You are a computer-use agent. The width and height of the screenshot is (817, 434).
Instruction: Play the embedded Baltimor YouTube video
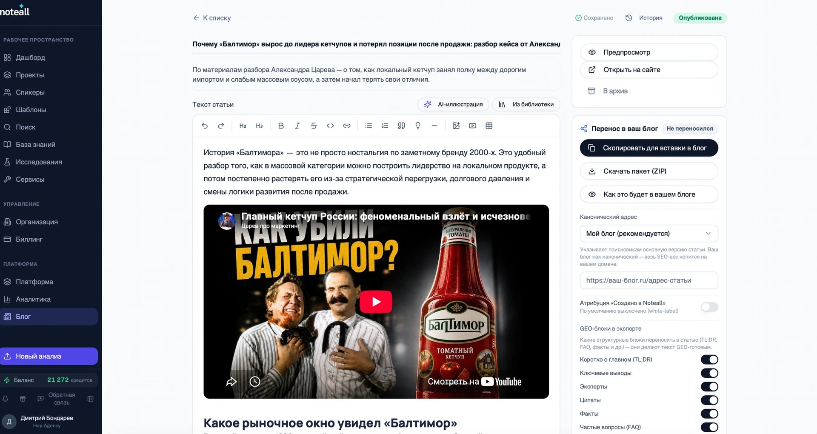pyautogui.click(x=376, y=302)
